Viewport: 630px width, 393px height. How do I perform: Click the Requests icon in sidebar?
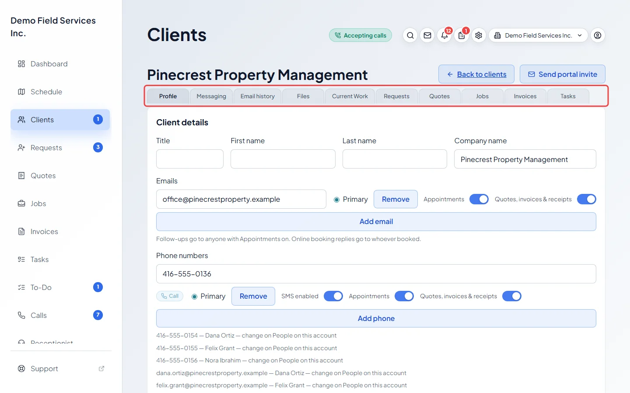tap(21, 148)
